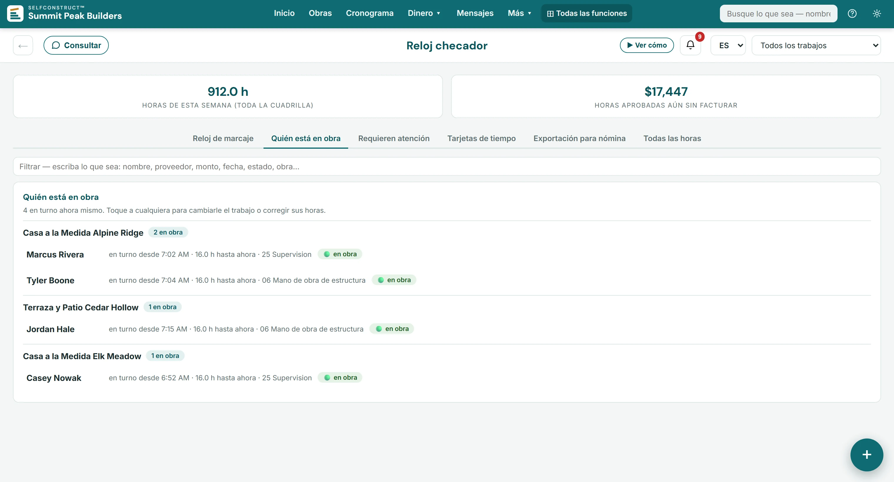Go to Inicio in the navigation
The height and width of the screenshot is (482, 894).
(284, 13)
